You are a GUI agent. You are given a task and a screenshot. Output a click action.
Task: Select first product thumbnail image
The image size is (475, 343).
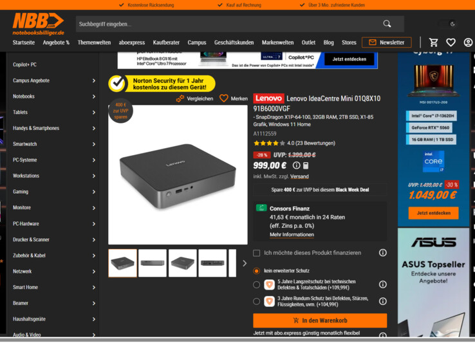(122, 263)
